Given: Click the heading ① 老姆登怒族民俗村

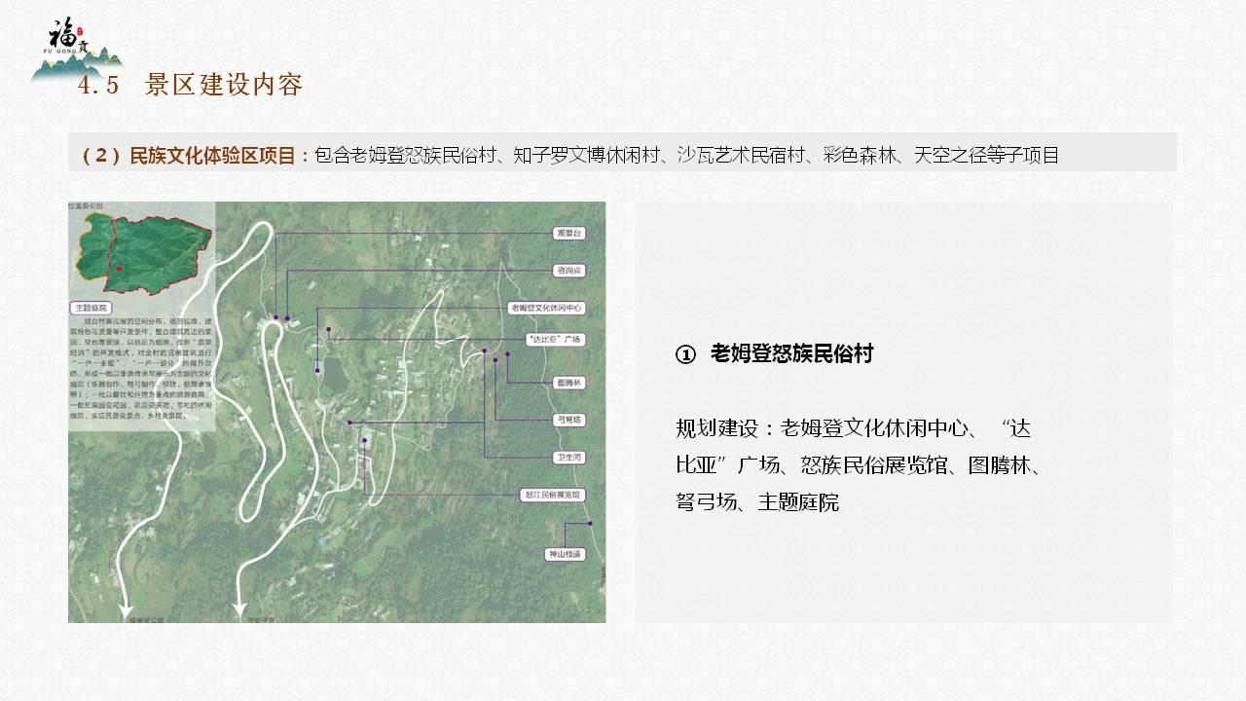Looking at the screenshot, I should 775,354.
